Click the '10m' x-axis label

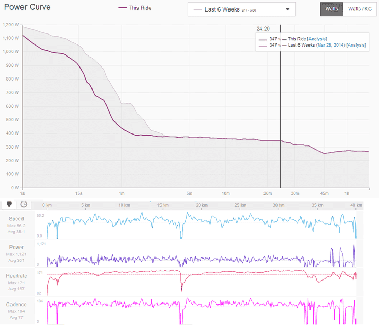point(226,193)
